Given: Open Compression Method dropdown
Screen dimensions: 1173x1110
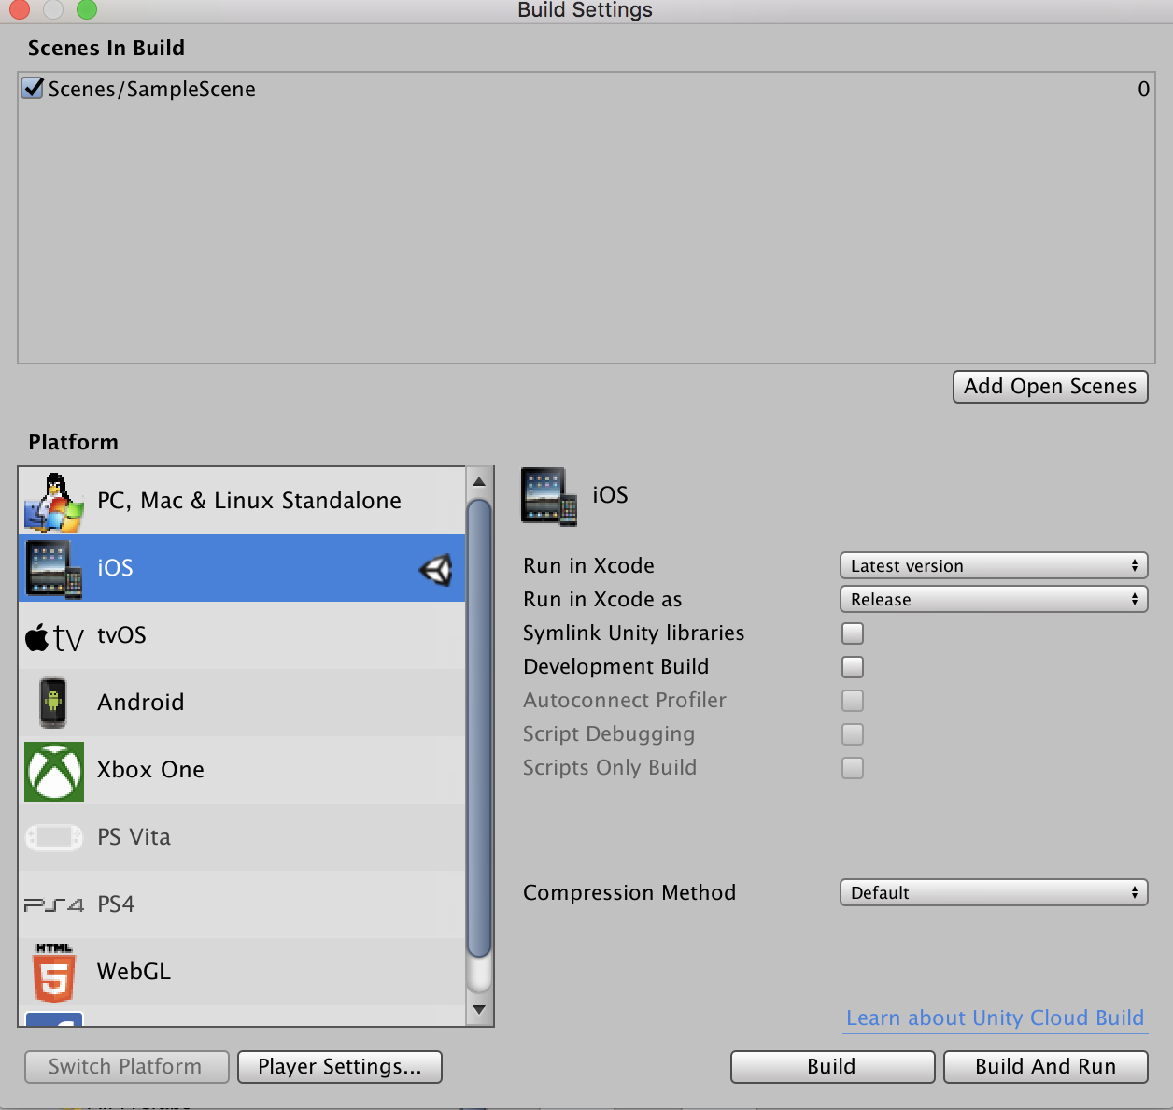Looking at the screenshot, I should tap(994, 892).
